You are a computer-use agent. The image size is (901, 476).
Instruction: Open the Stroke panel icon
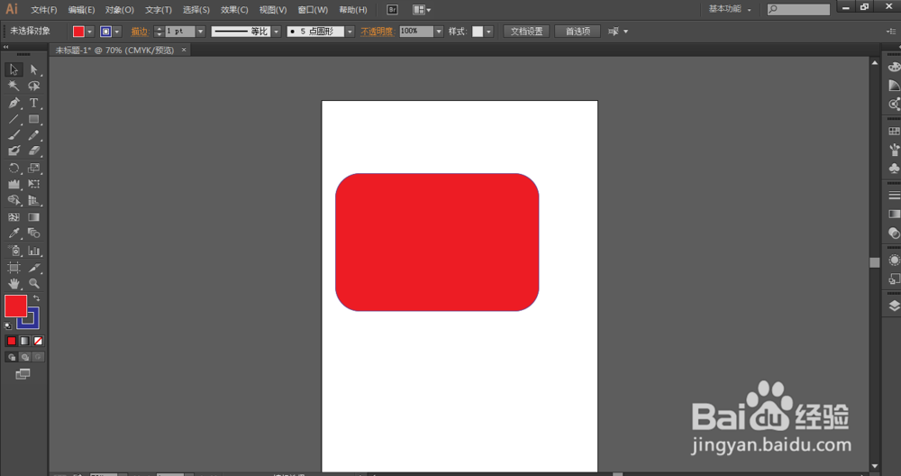[x=894, y=196]
